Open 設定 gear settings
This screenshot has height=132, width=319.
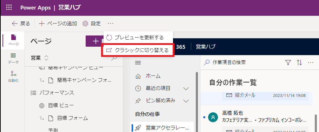[x=92, y=24]
